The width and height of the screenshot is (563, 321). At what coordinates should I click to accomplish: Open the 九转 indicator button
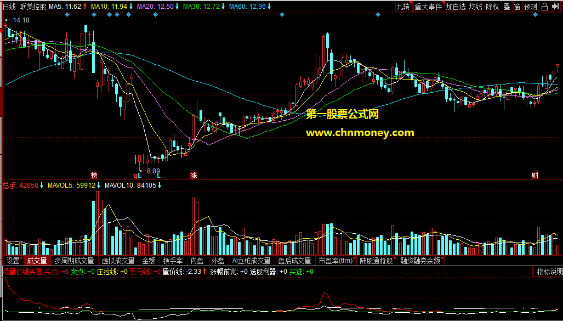[403, 7]
